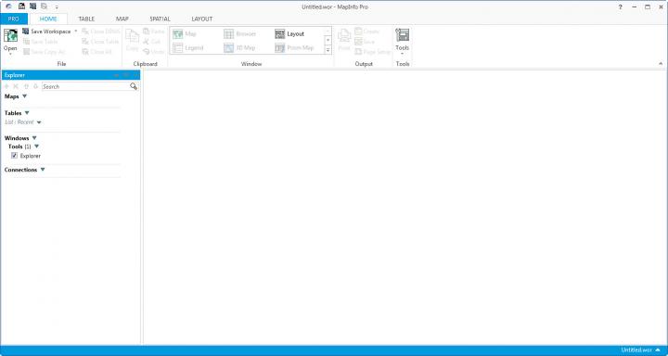The width and height of the screenshot is (668, 356).
Task: Click the help question mark button
Action: (621, 6)
